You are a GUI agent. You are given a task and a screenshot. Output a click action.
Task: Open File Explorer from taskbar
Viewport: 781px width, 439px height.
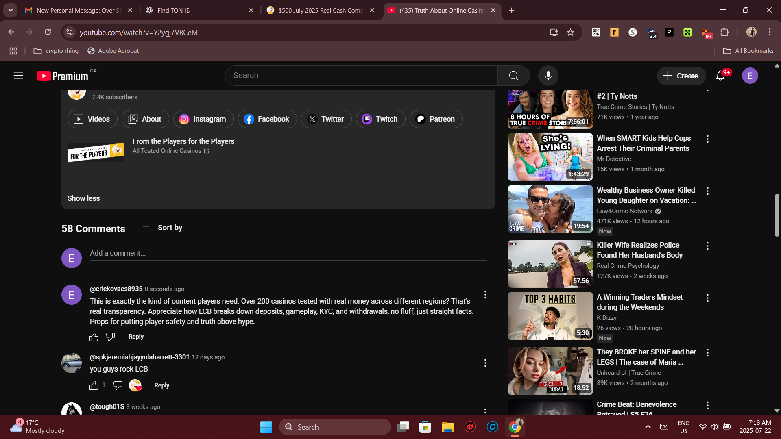click(x=447, y=427)
